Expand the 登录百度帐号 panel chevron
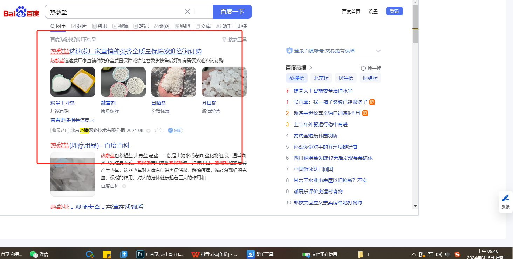Viewport: 513px width, 259px height. point(378,51)
